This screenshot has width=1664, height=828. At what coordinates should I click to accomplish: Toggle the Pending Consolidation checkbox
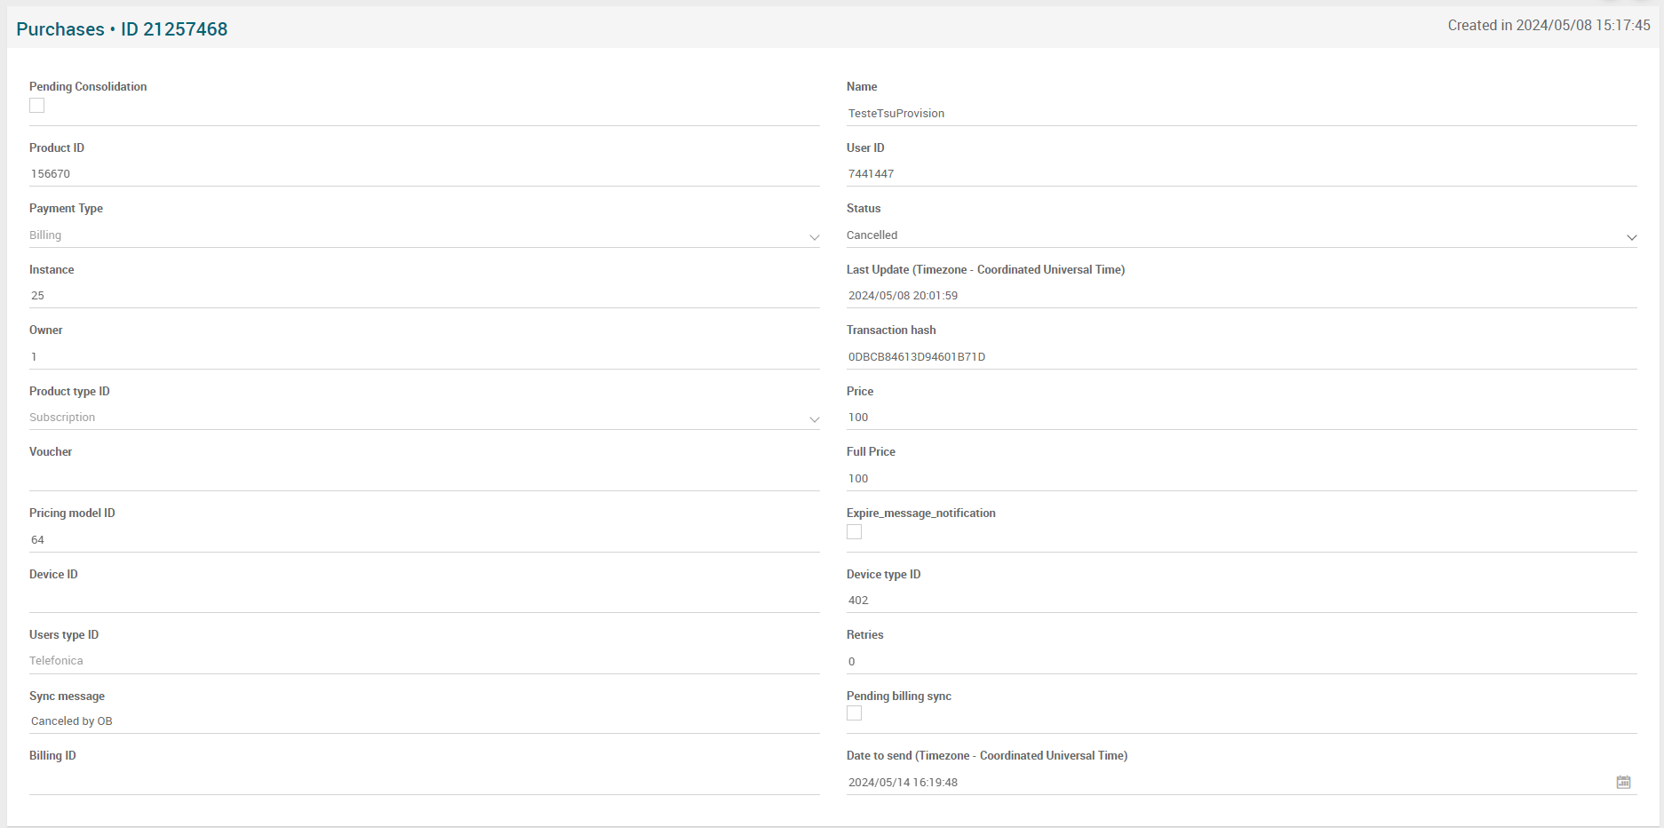point(36,106)
